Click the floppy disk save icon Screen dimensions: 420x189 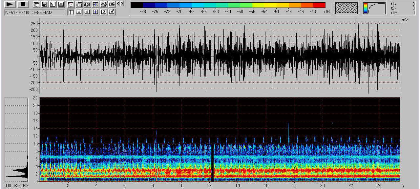click(x=45, y=4)
